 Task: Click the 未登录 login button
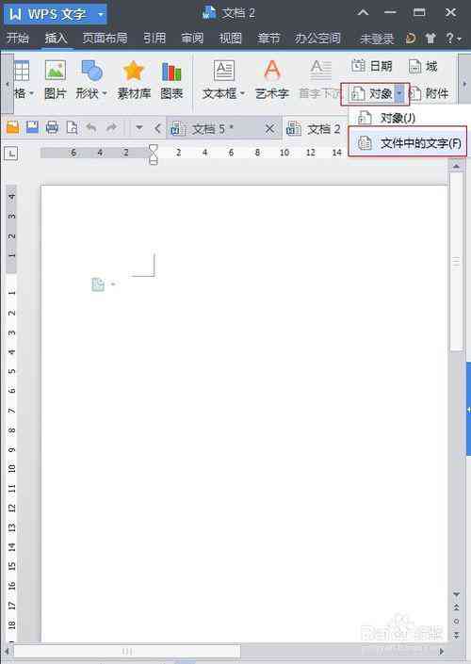click(x=377, y=39)
